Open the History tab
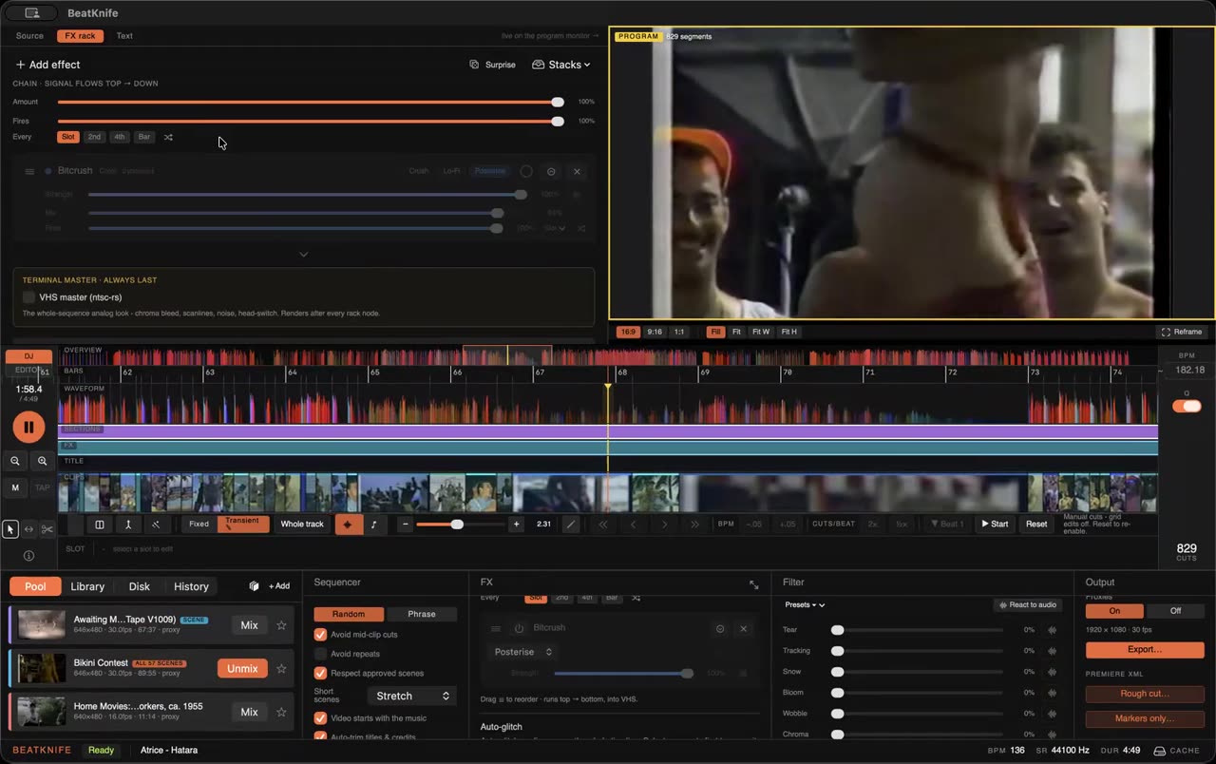 click(191, 586)
